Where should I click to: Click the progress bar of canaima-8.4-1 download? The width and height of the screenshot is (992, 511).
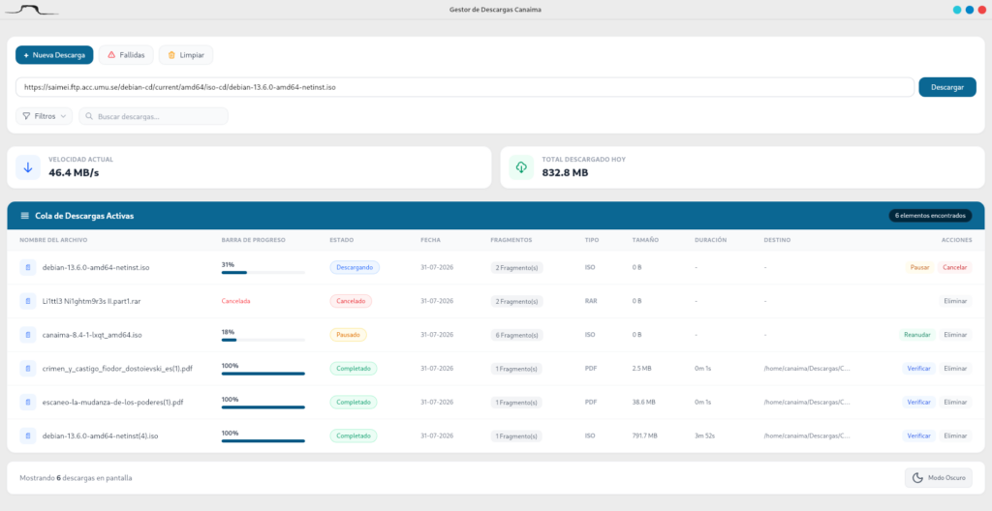pyautogui.click(x=263, y=340)
